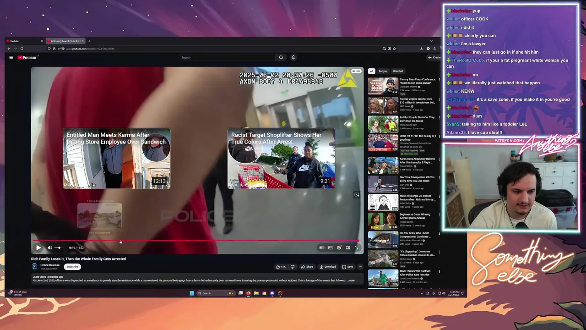The height and width of the screenshot is (330, 586).
Task: Open the Windows Start menu
Action: [192, 293]
